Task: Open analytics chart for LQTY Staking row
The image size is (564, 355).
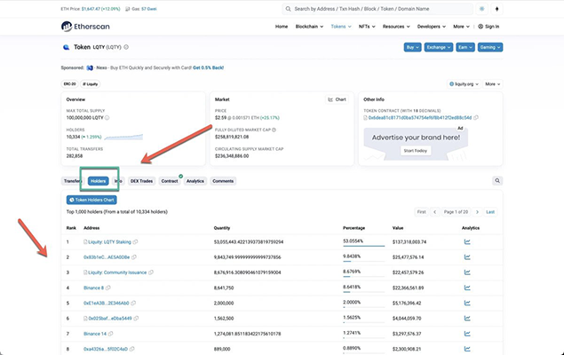Action: (467, 241)
